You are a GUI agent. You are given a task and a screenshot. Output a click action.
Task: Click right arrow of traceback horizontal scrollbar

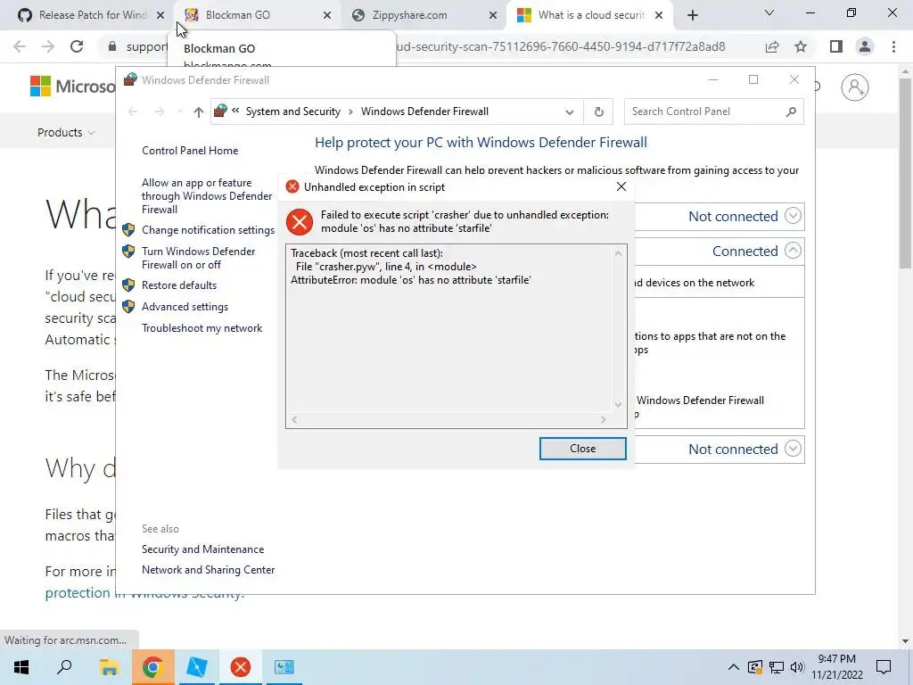coord(604,419)
